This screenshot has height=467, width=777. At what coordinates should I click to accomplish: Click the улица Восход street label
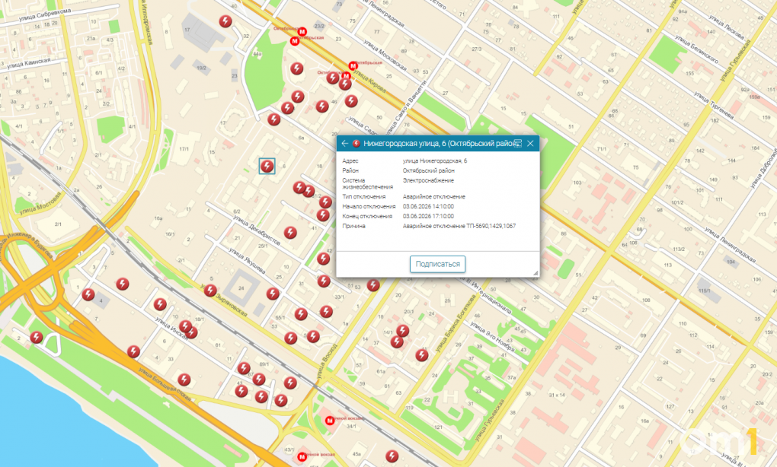(x=327, y=361)
